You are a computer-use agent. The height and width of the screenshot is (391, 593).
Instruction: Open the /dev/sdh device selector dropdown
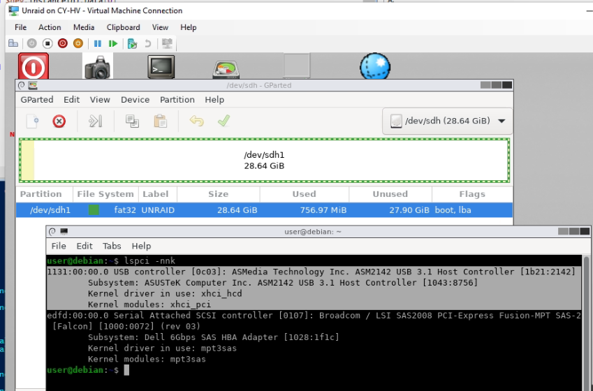(x=448, y=121)
